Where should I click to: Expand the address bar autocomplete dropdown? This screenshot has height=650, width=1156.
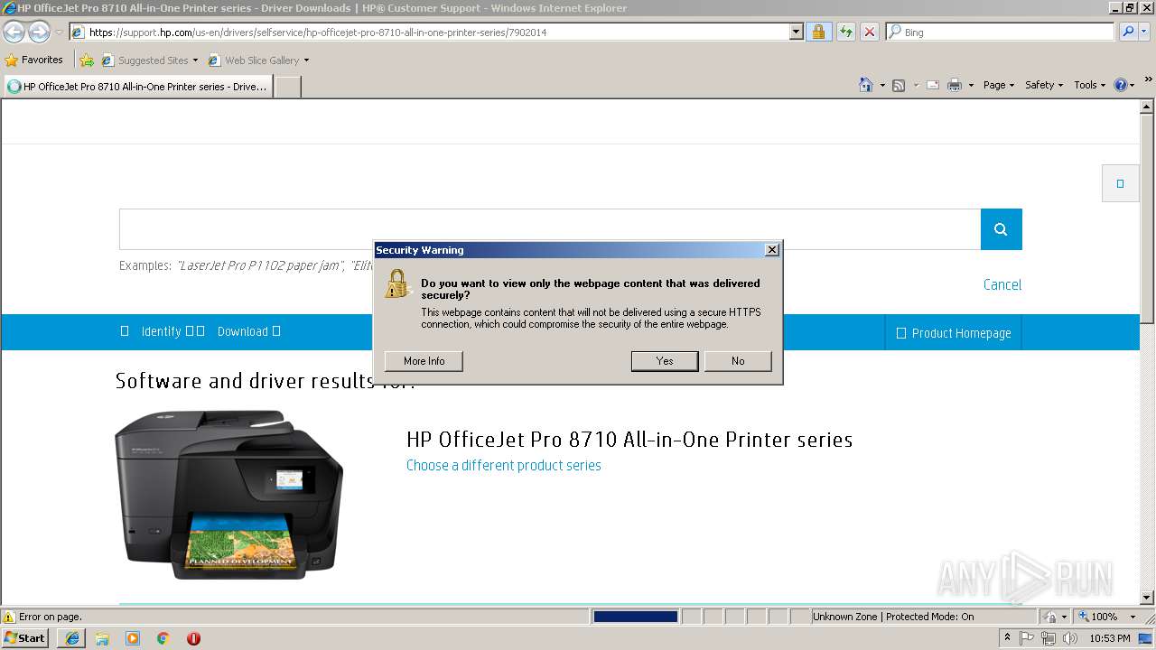(796, 32)
